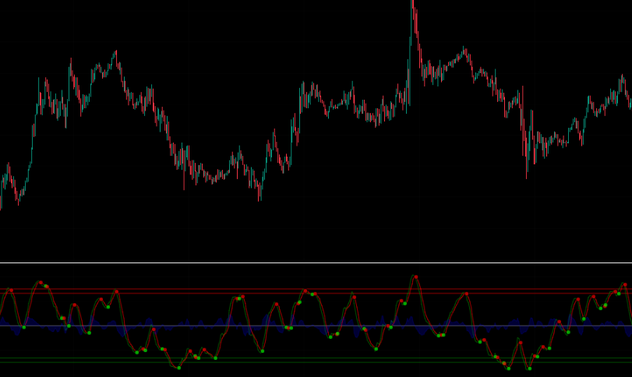Screen dimensions: 632x377
Task: Click the leftmost red oscillator signal dot
Action: click(11, 291)
